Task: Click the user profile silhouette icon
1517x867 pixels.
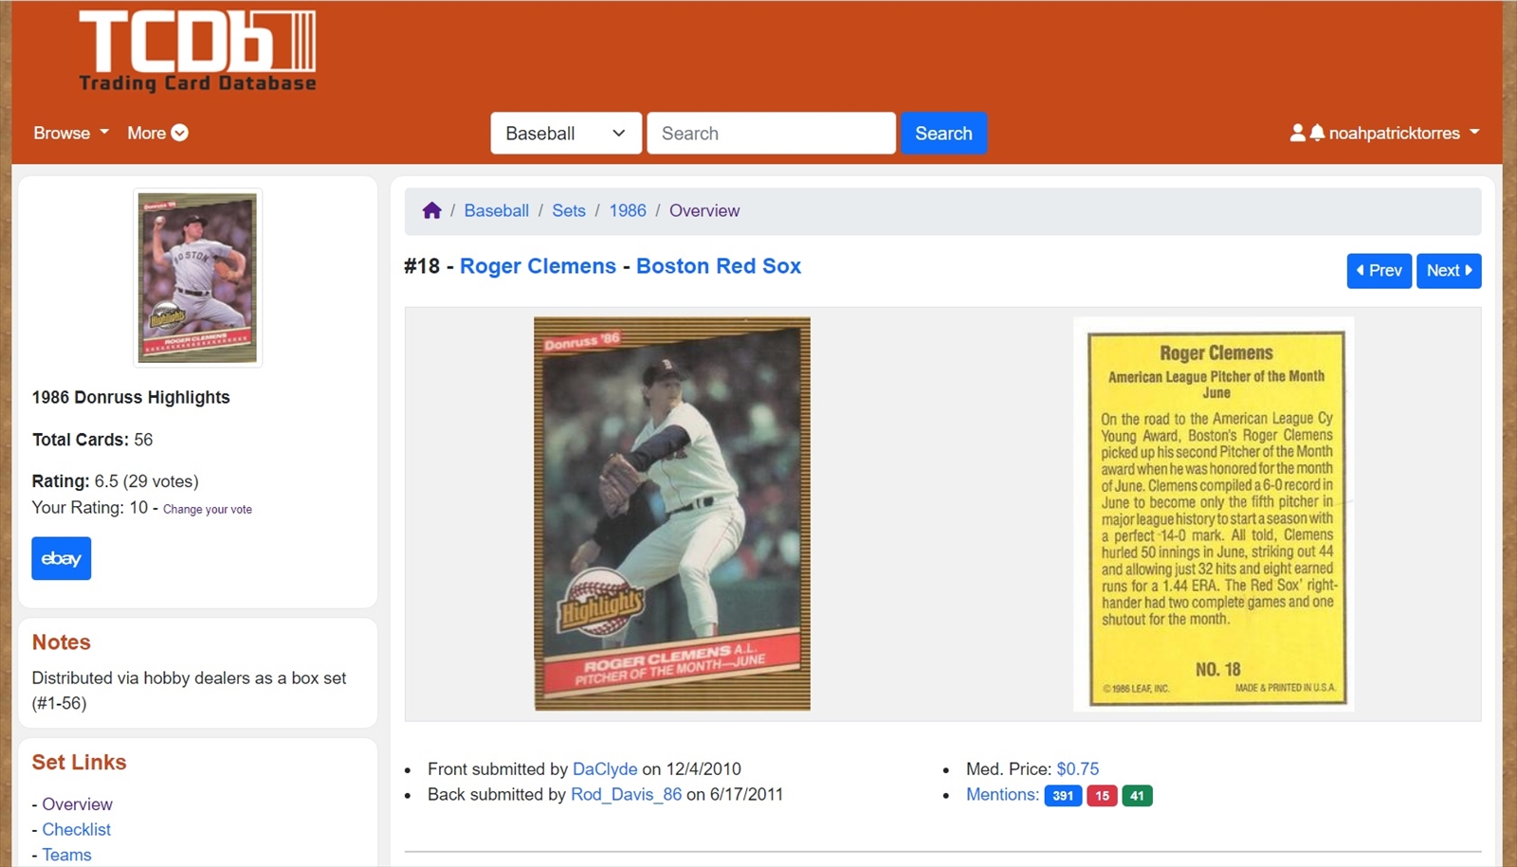Action: (1297, 133)
